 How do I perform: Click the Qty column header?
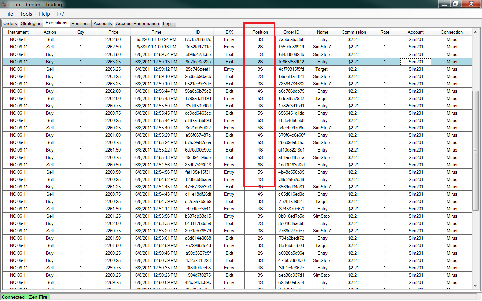pos(81,32)
